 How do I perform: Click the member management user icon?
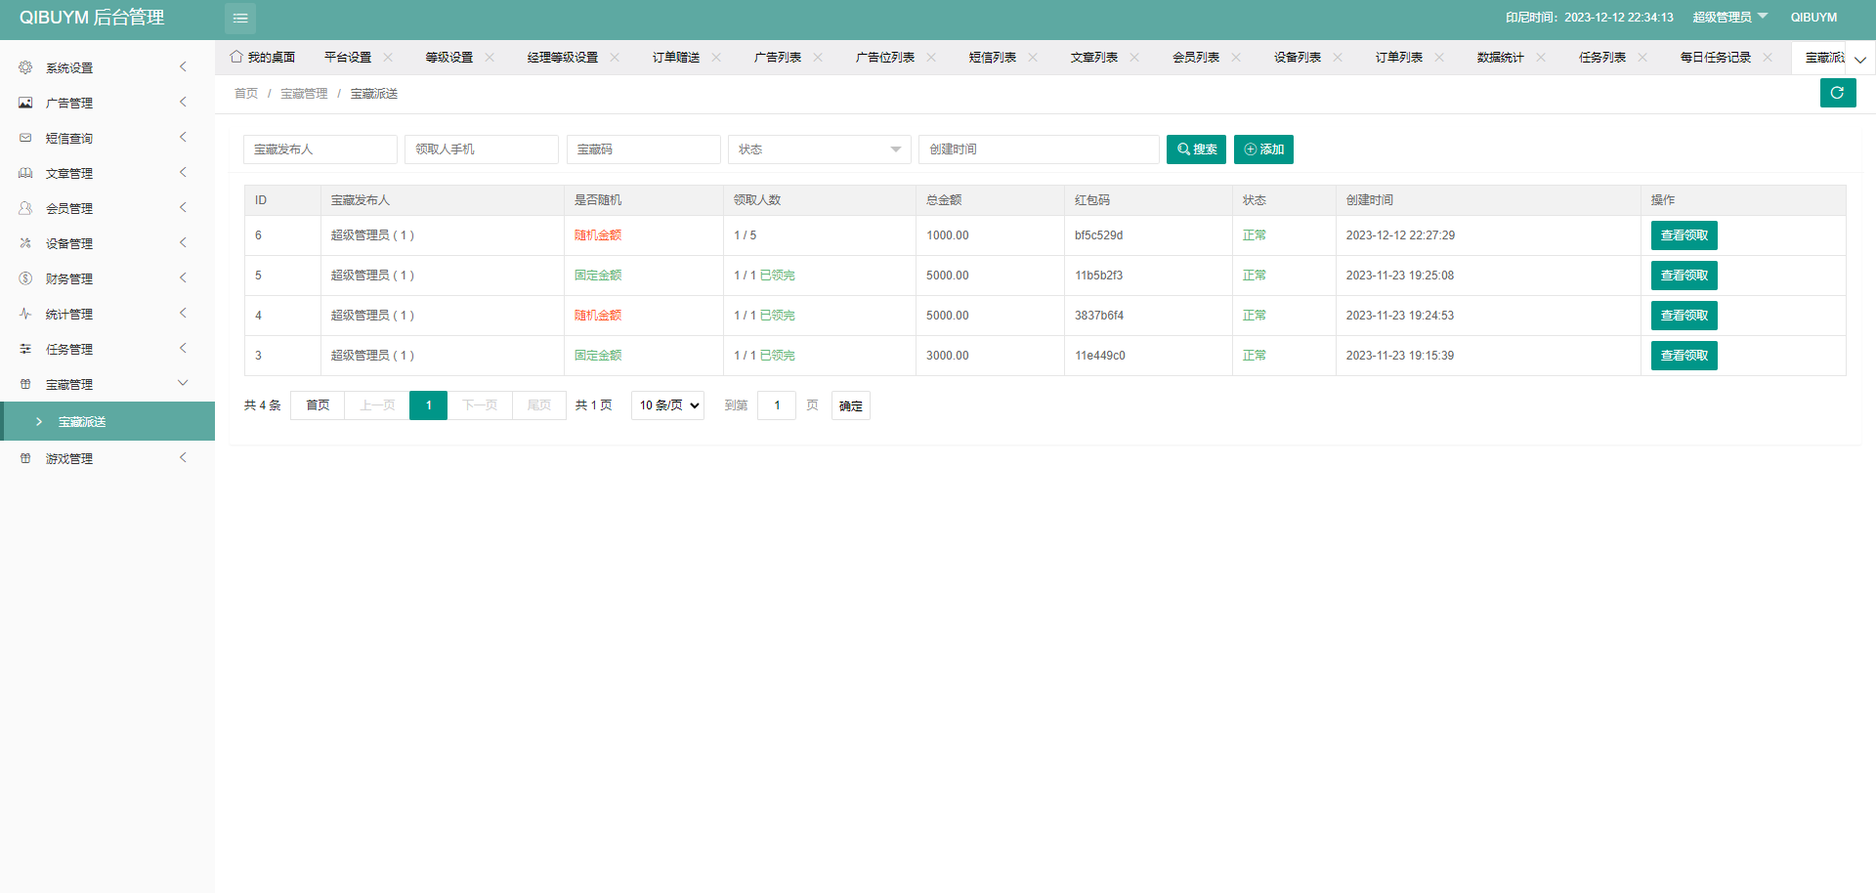[x=25, y=208]
